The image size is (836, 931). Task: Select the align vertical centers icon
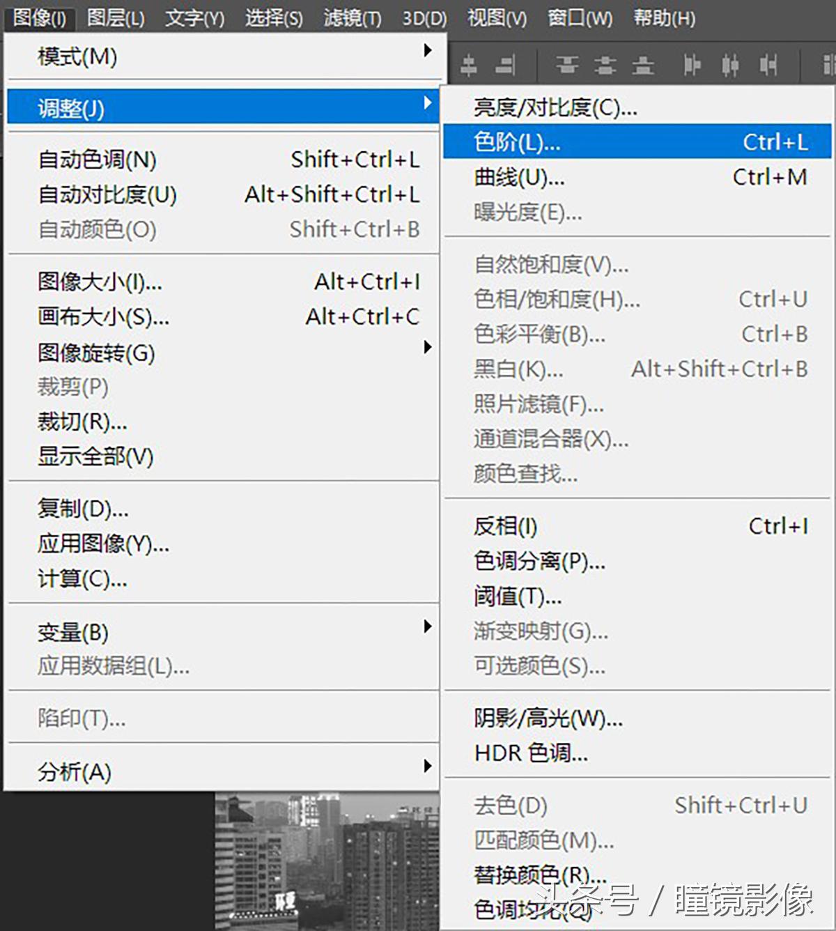[x=468, y=66]
